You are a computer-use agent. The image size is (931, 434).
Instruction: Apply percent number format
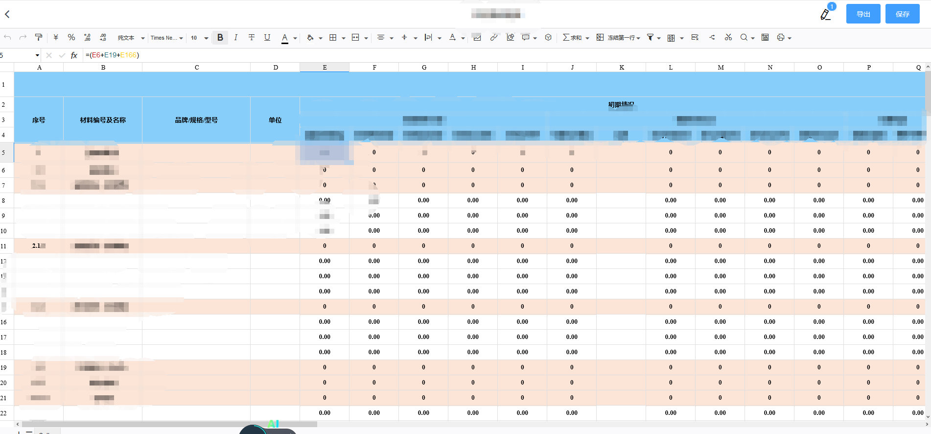tap(71, 38)
